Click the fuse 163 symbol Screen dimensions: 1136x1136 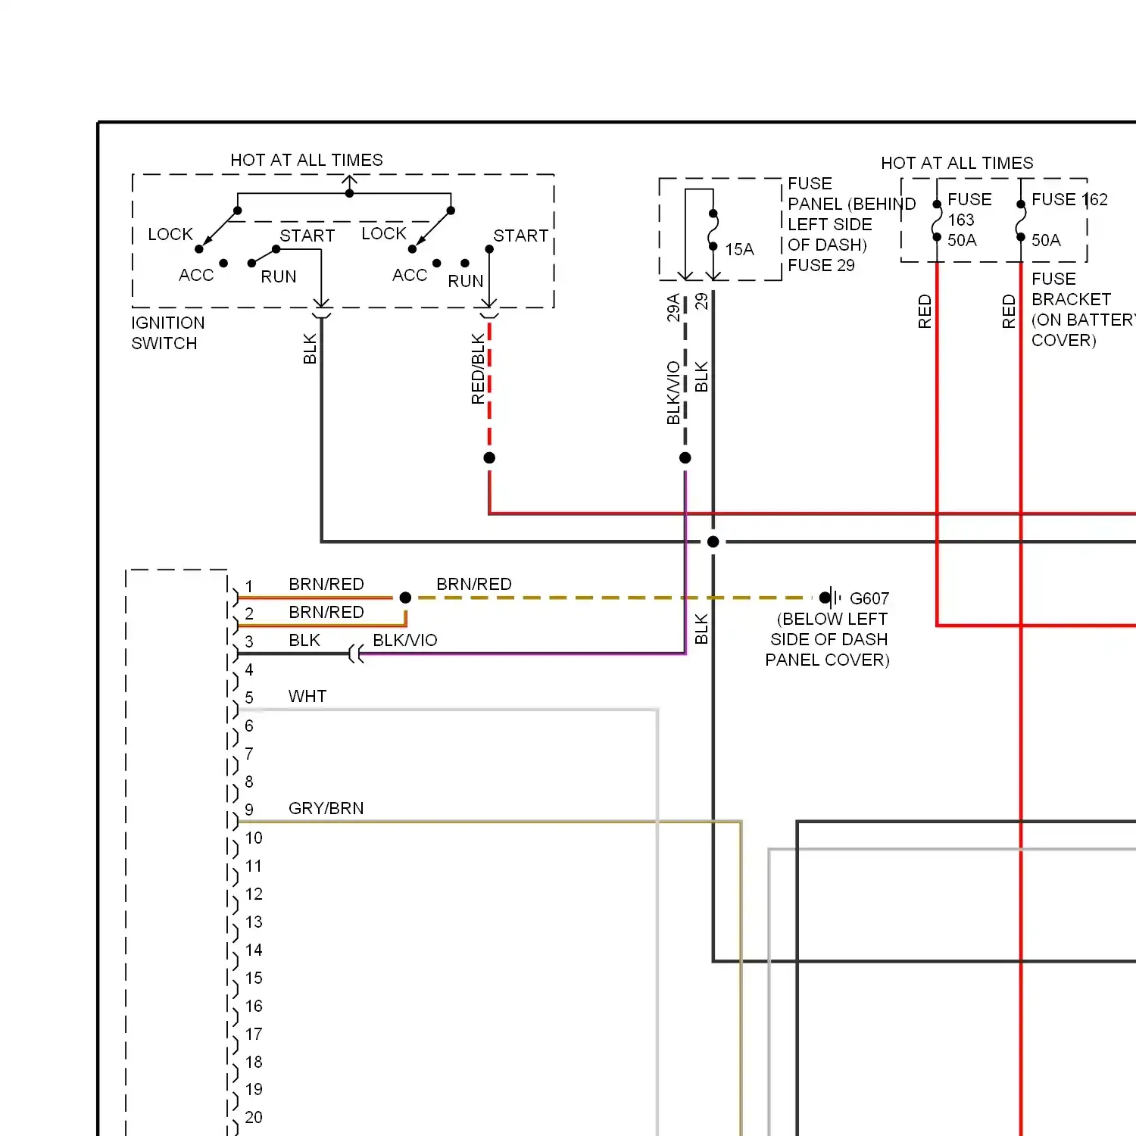[937, 221]
